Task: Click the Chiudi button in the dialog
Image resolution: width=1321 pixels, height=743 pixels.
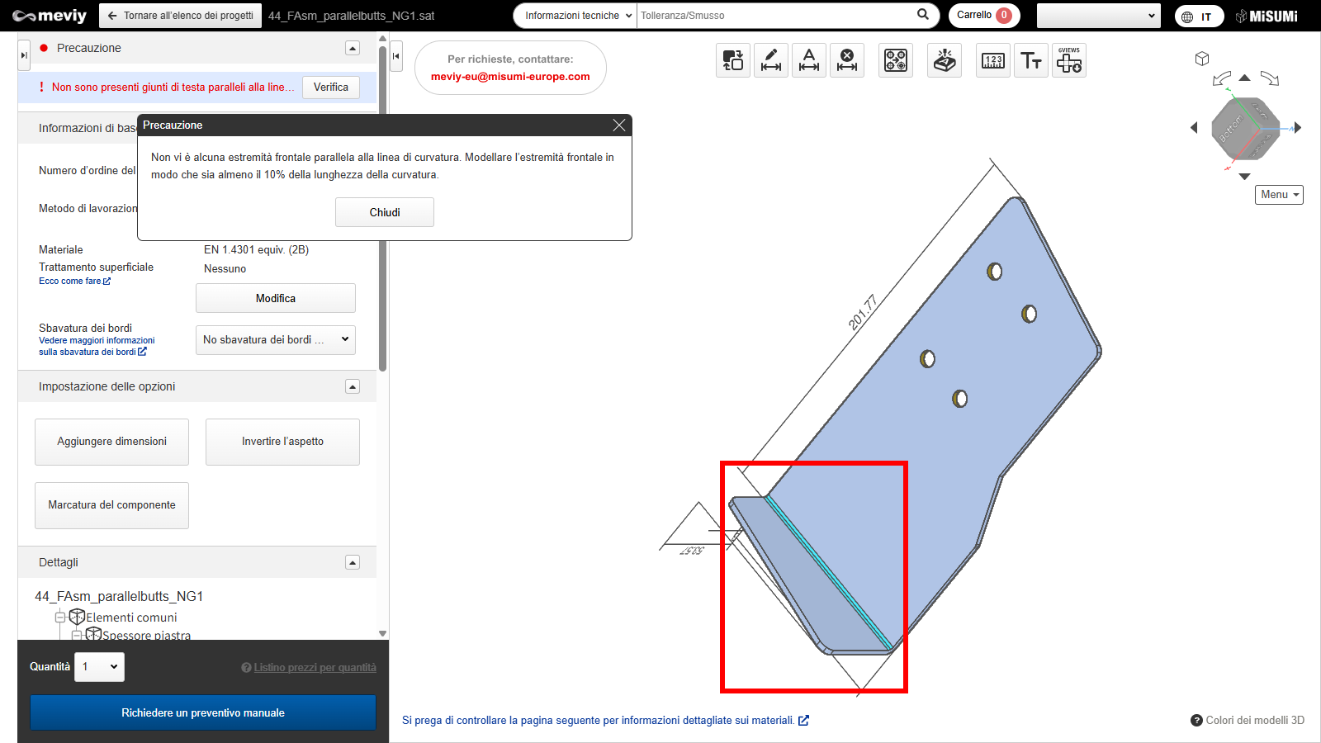Action: pos(385,212)
